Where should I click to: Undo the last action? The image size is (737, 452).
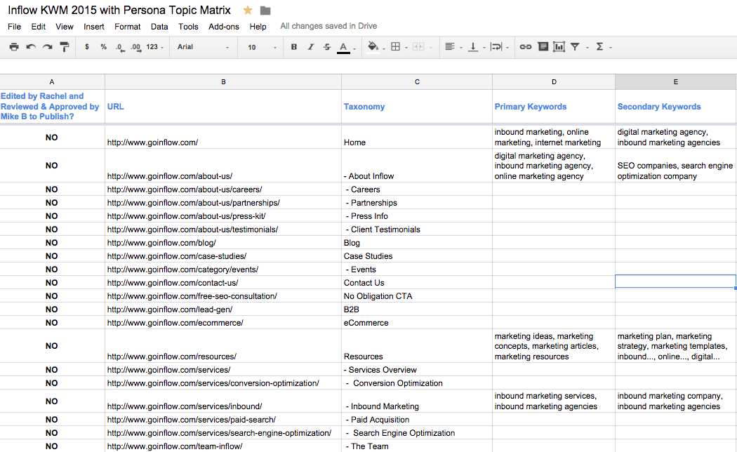point(31,47)
